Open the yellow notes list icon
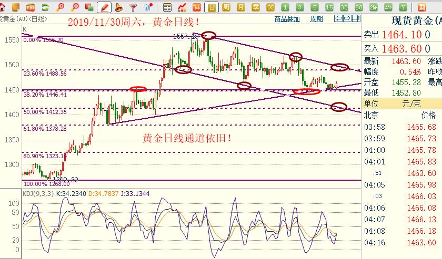442x259 pixels. 16,7
